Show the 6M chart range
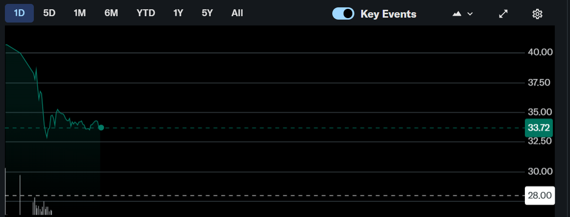 (x=111, y=13)
